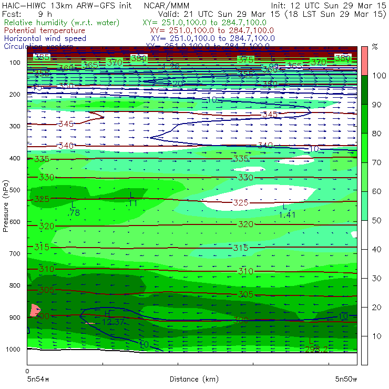The image size is (389, 389).
Task: Select the 'Valid: 21 UTC Sun 29 Mar 15' text
Action: [219, 14]
